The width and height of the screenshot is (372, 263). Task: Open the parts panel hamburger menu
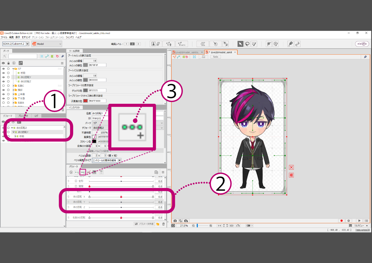tap(62, 63)
